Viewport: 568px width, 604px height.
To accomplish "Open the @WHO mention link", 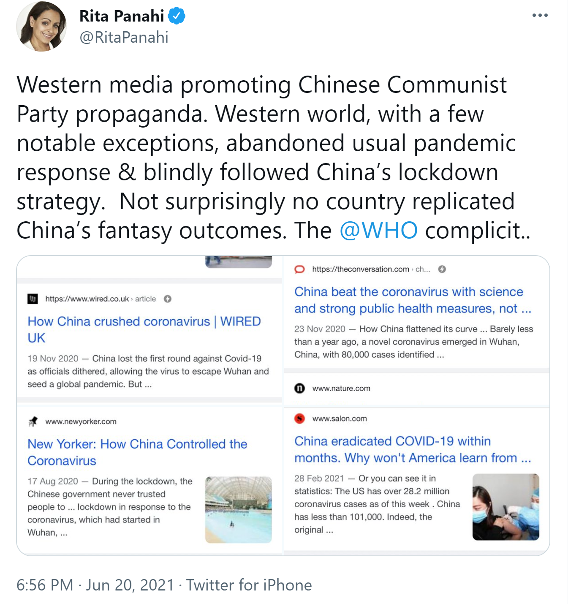I will pos(379,231).
